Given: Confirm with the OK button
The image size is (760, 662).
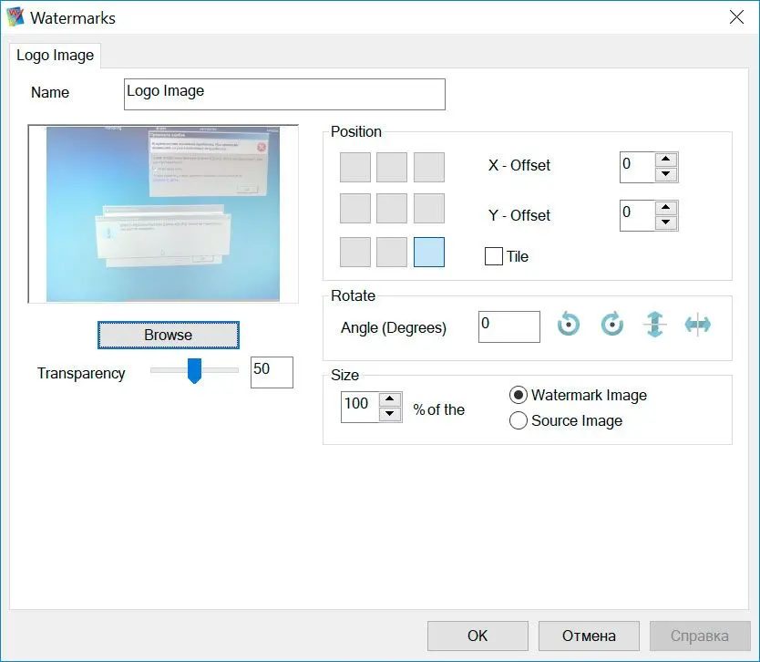Looking at the screenshot, I should [478, 636].
